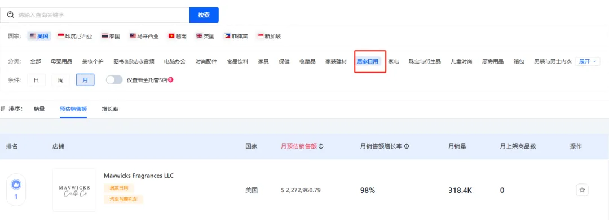Select 越南 country filter
The image size is (609, 220).
point(177,36)
